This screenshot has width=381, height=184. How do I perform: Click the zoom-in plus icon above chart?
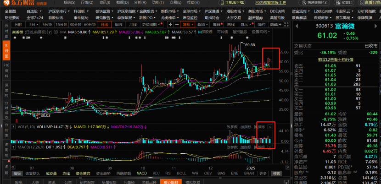(x=171, y=24)
